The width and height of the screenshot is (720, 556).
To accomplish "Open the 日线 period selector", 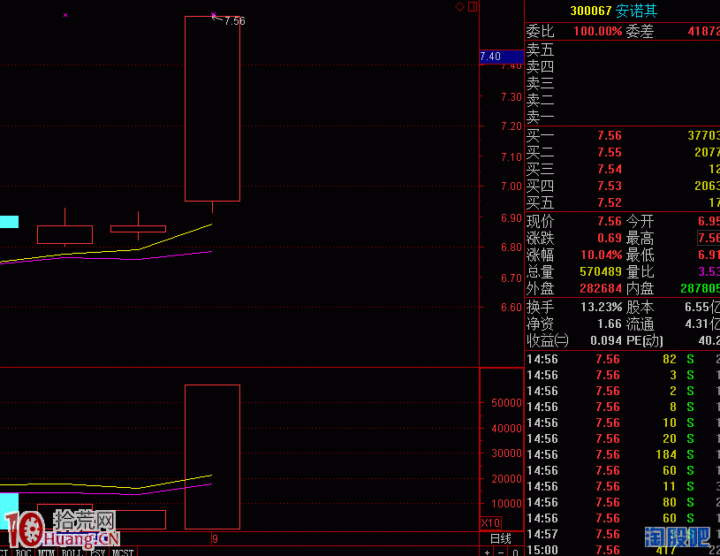I will pyautogui.click(x=500, y=538).
